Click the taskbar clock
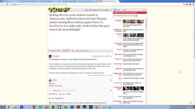195x109 pixels. 190,107
